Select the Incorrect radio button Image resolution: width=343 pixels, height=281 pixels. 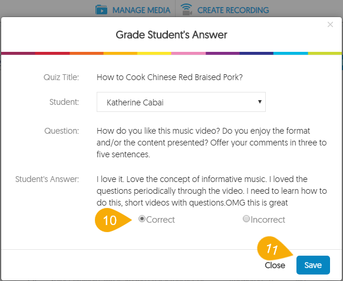coord(246,219)
